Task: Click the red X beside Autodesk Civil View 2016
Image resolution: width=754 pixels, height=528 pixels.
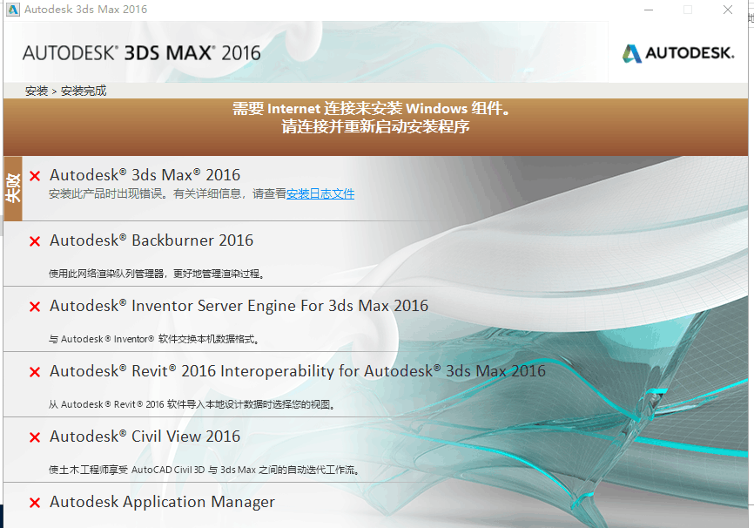Action: [x=35, y=437]
